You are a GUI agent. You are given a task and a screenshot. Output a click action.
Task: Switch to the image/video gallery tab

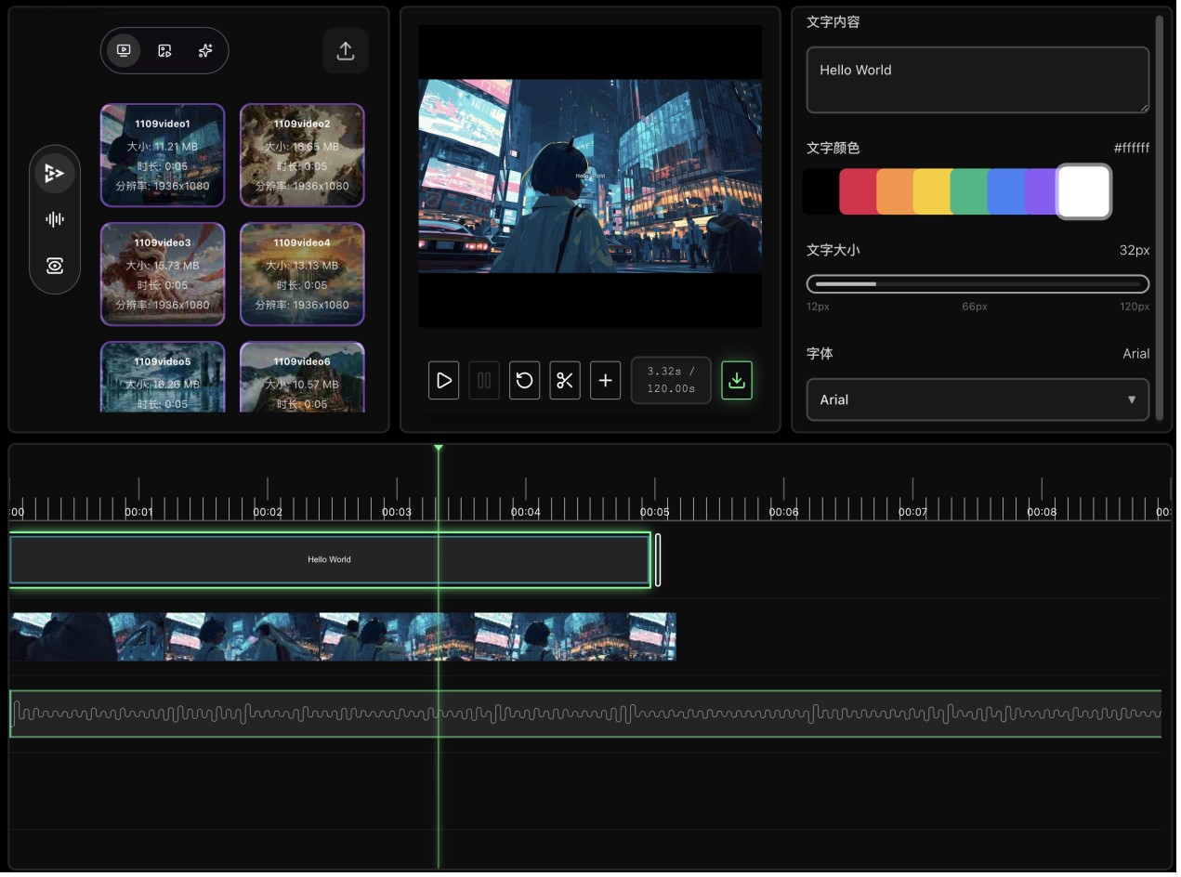164,51
